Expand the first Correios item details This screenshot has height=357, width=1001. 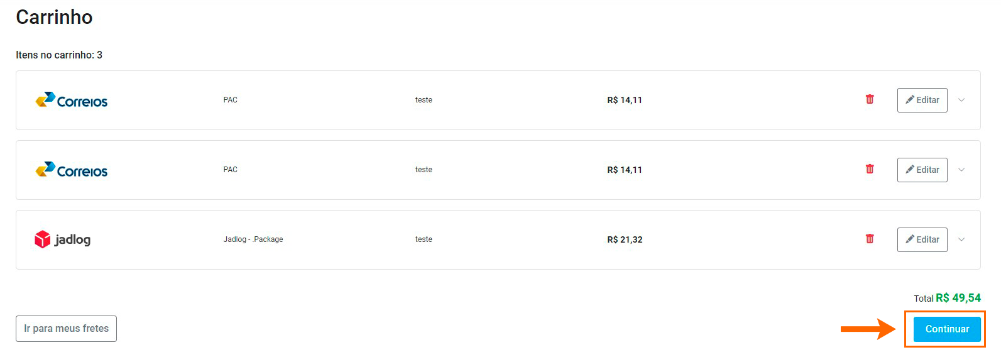click(961, 100)
